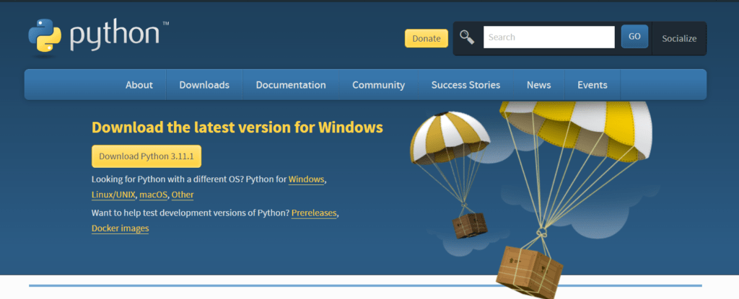739x299 pixels.
Task: Open the Prereleases link
Action: pyautogui.click(x=314, y=213)
